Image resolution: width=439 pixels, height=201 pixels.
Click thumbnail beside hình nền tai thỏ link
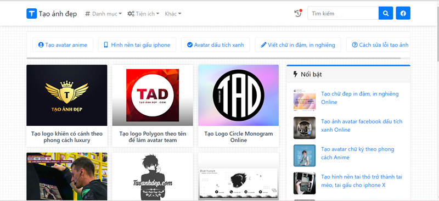pos(305,183)
